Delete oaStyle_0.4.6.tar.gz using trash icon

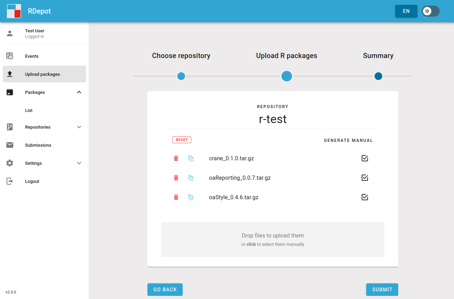[176, 197]
